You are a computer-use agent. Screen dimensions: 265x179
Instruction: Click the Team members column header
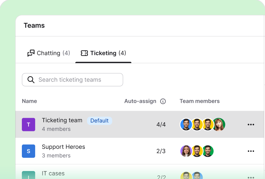[200, 101]
